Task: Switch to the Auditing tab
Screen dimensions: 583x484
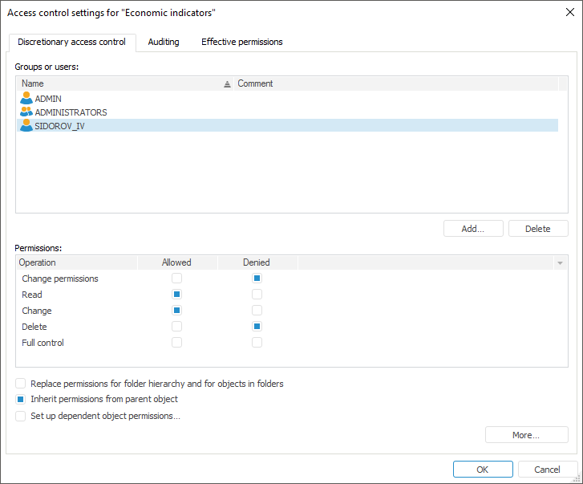Action: point(164,42)
